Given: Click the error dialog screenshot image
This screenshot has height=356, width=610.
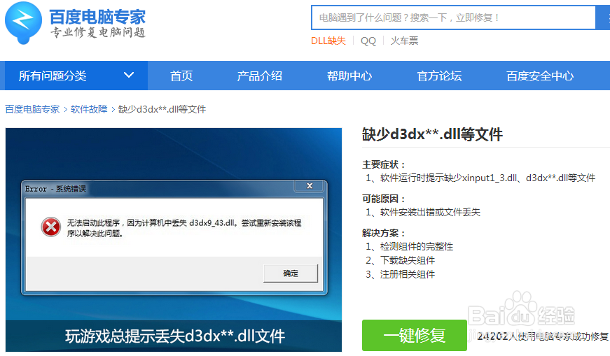Looking at the screenshot, I should pos(174,240).
